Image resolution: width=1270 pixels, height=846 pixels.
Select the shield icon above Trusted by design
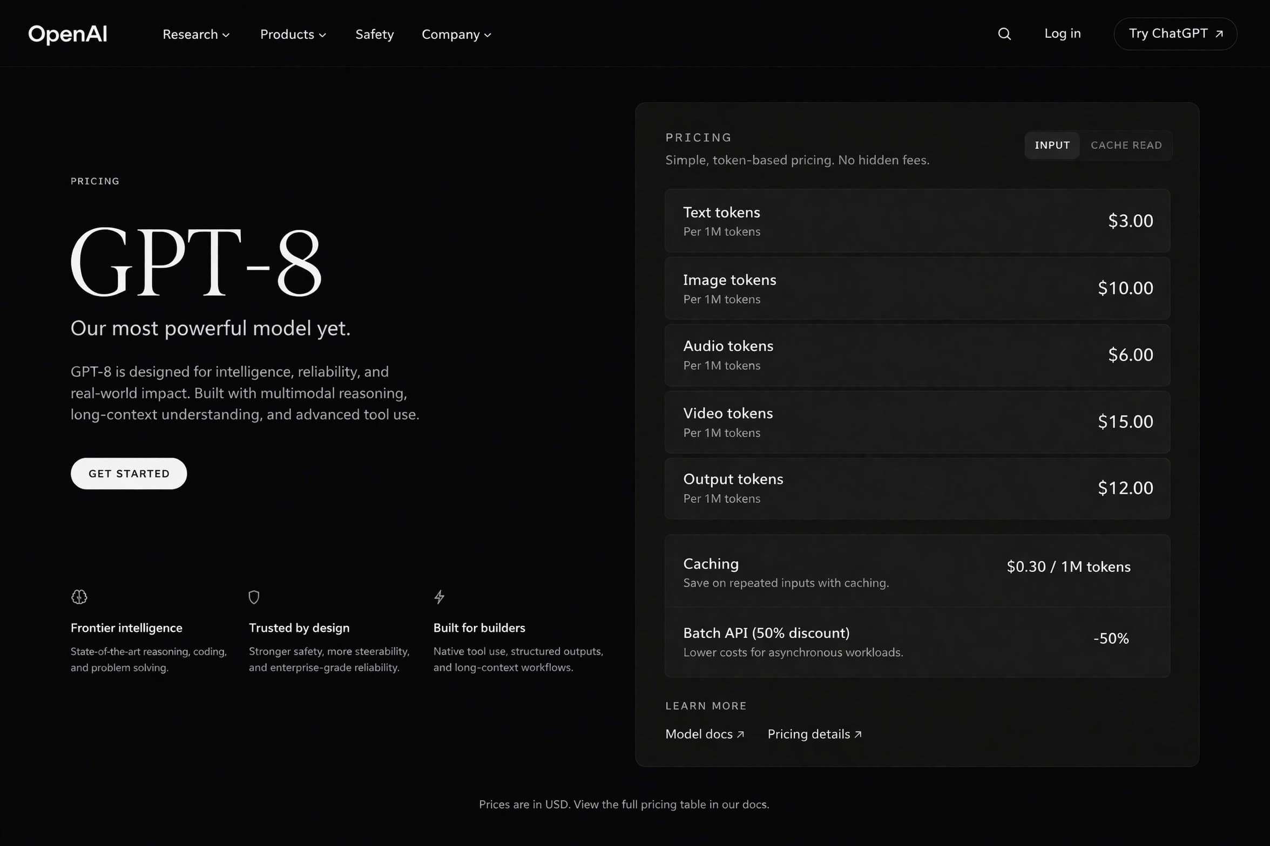(x=254, y=597)
